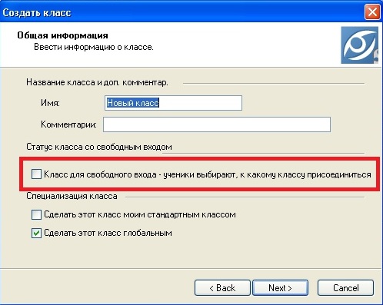Uncheck Сделать этот класс глобальным checkbox
Screen dimensions: 383x305
[36, 233]
